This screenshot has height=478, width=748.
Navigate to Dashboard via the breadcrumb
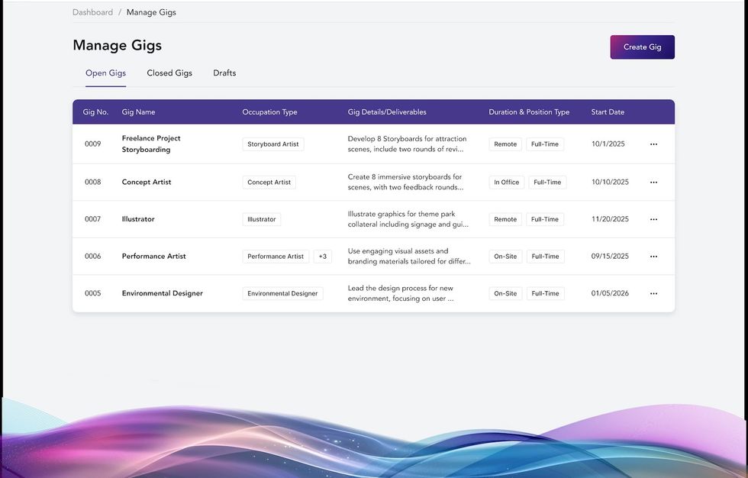point(92,11)
